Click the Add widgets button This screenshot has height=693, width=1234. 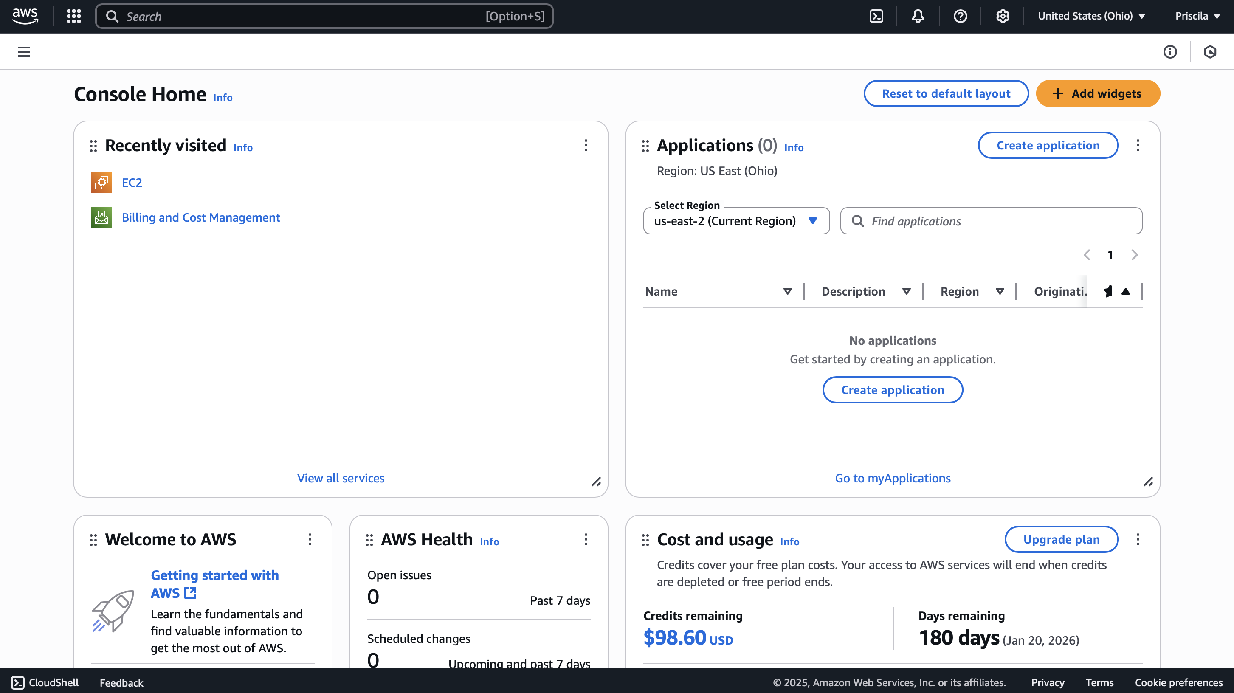pyautogui.click(x=1097, y=93)
